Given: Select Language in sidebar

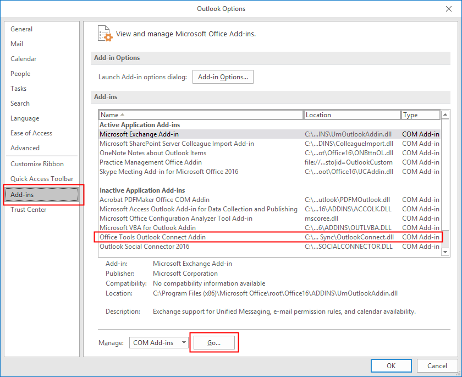Looking at the screenshot, I should (25, 118).
